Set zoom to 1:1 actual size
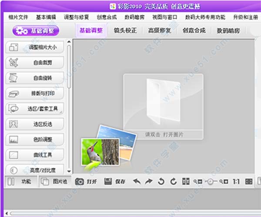 [x=236, y=182]
